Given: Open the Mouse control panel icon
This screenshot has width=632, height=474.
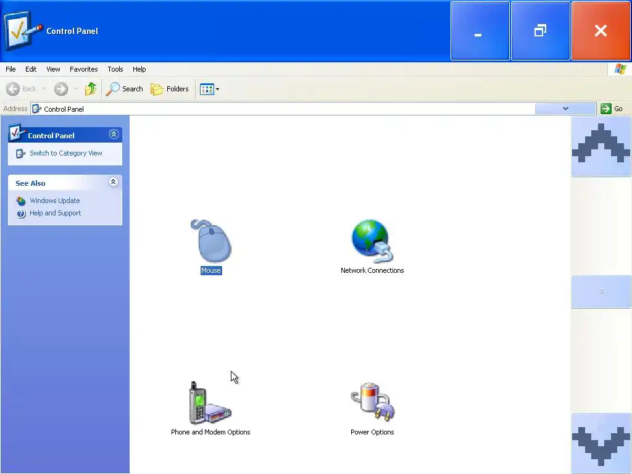Looking at the screenshot, I should click(211, 241).
